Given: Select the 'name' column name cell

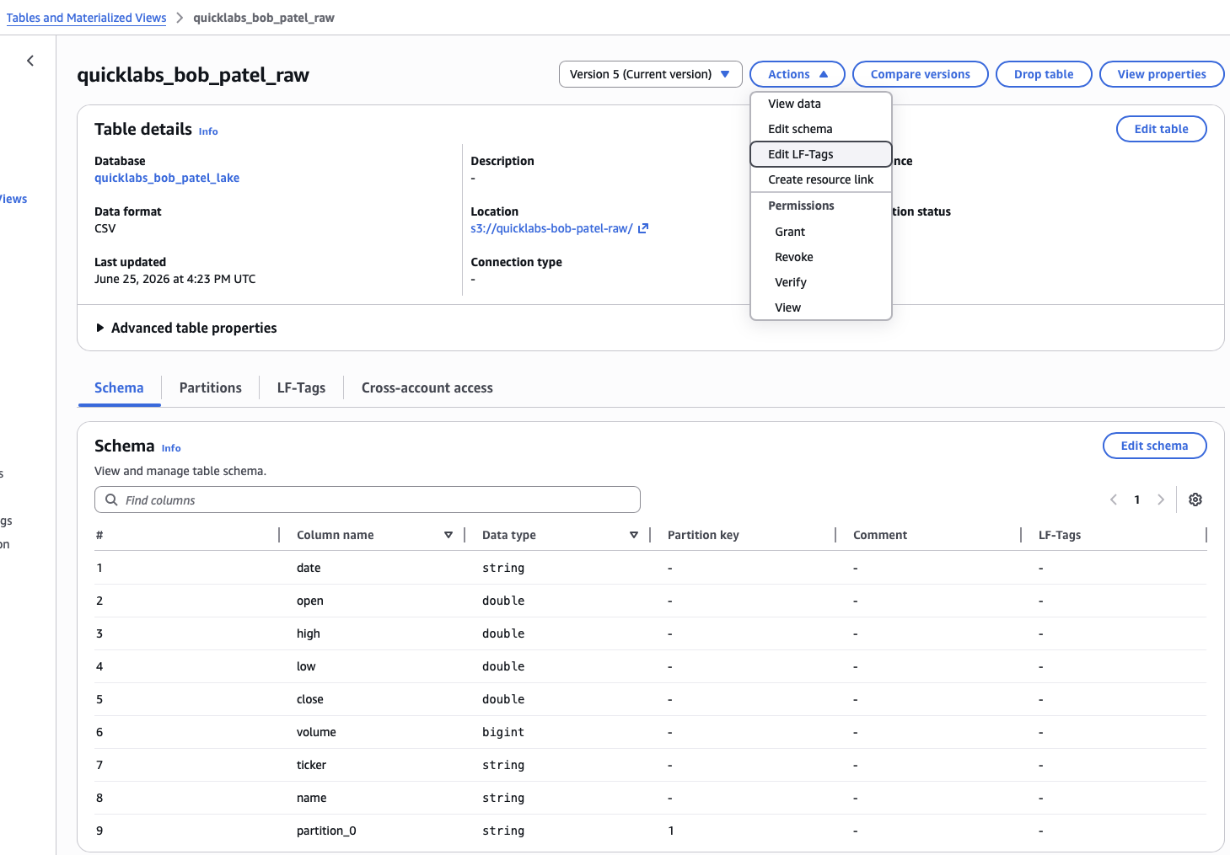Looking at the screenshot, I should pos(311,798).
